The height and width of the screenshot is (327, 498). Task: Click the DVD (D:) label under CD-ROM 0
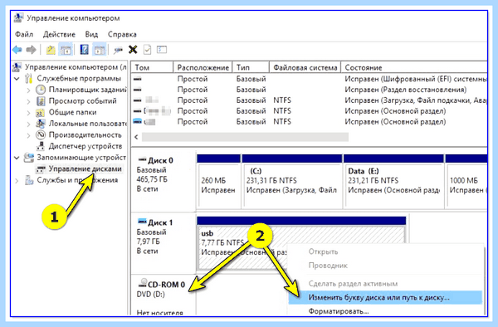[x=150, y=294]
